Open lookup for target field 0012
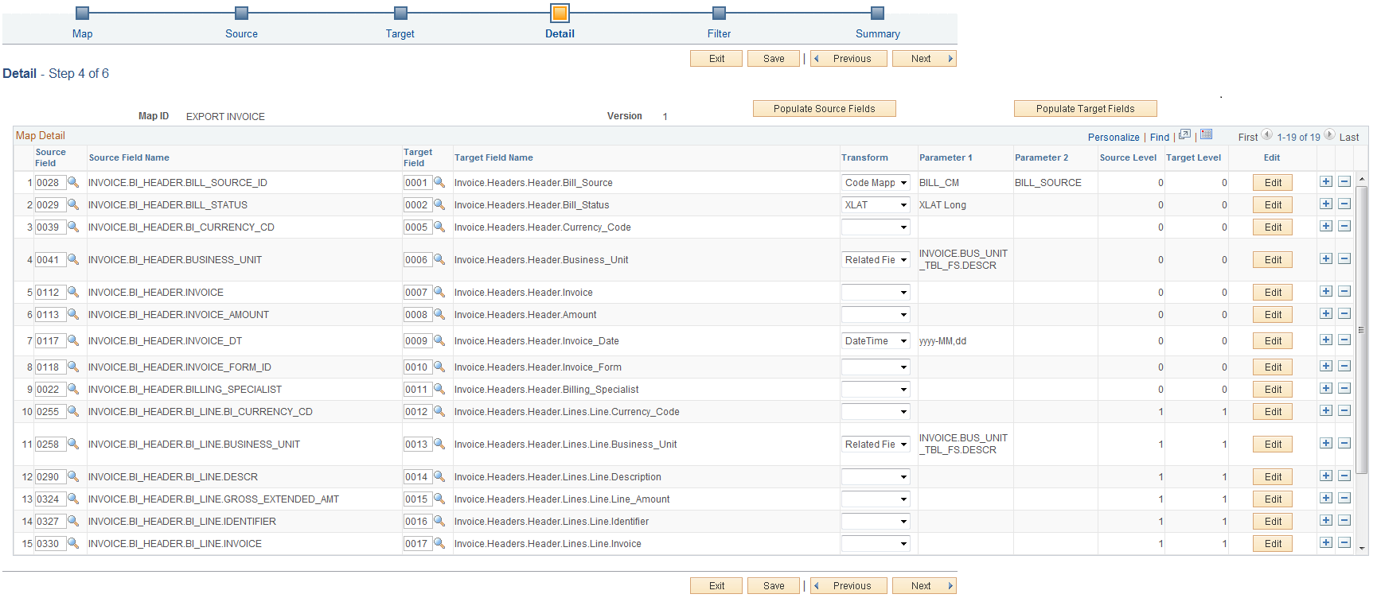 (439, 411)
